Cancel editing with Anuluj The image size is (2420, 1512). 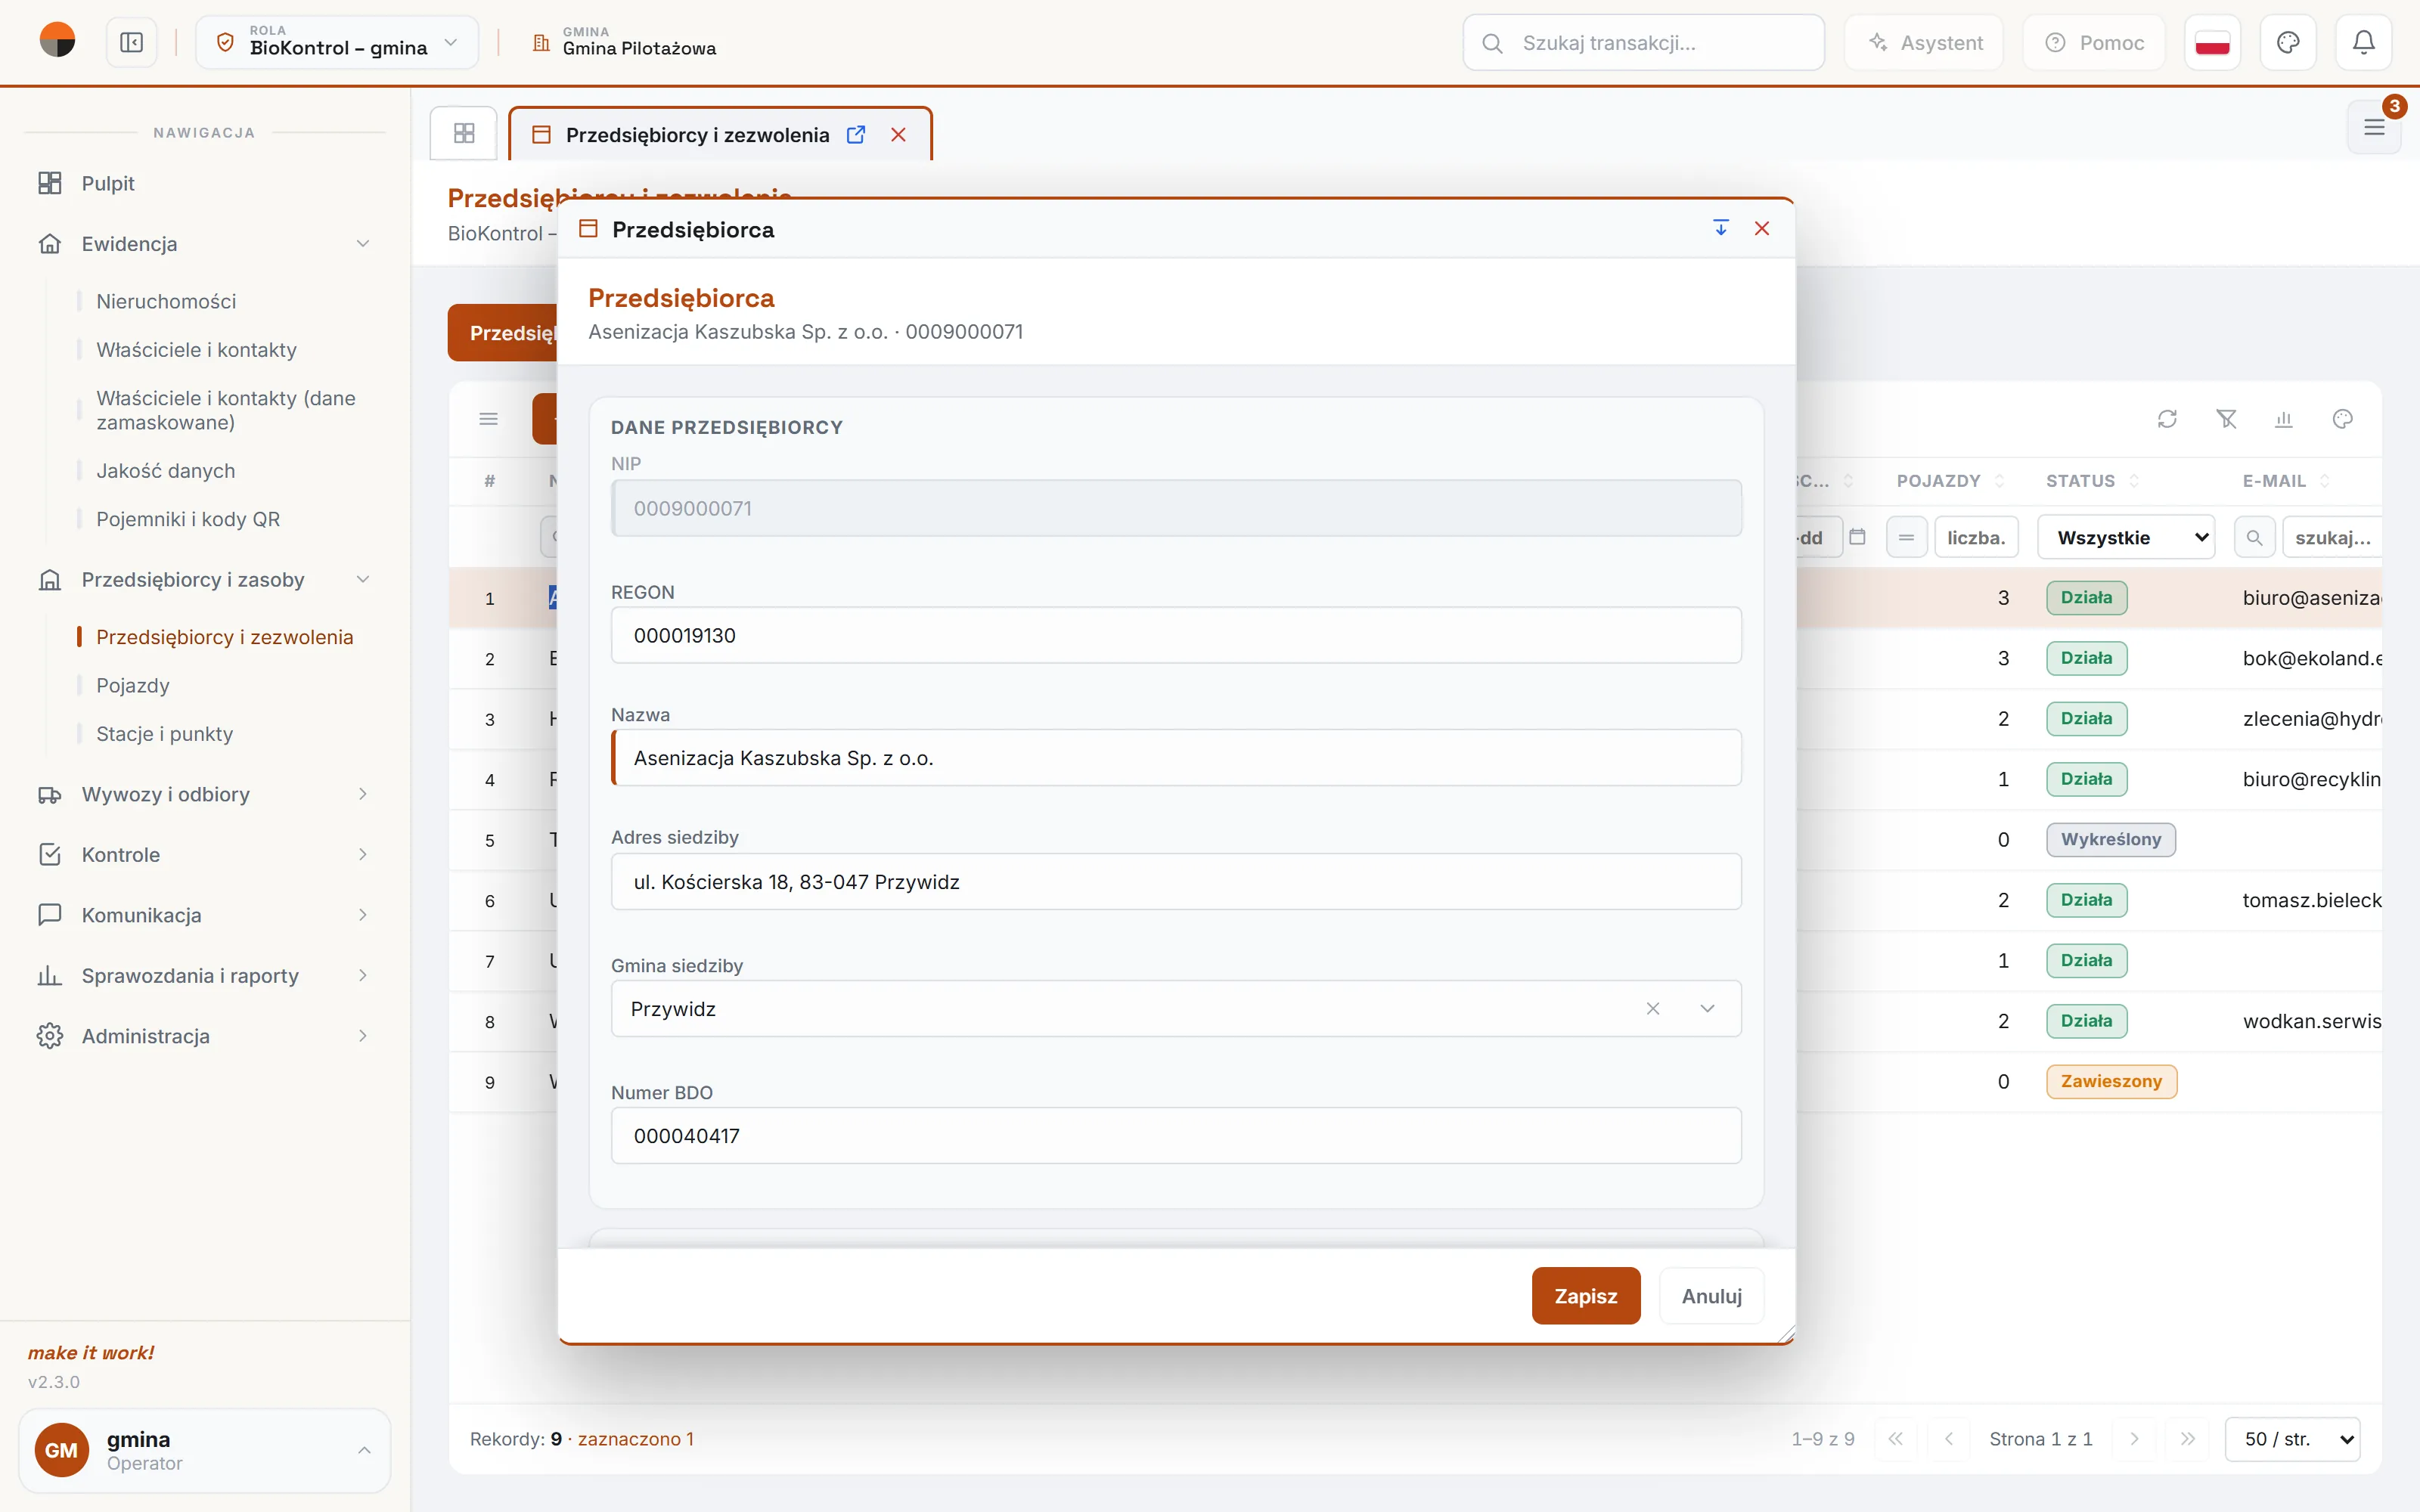click(x=1712, y=1296)
